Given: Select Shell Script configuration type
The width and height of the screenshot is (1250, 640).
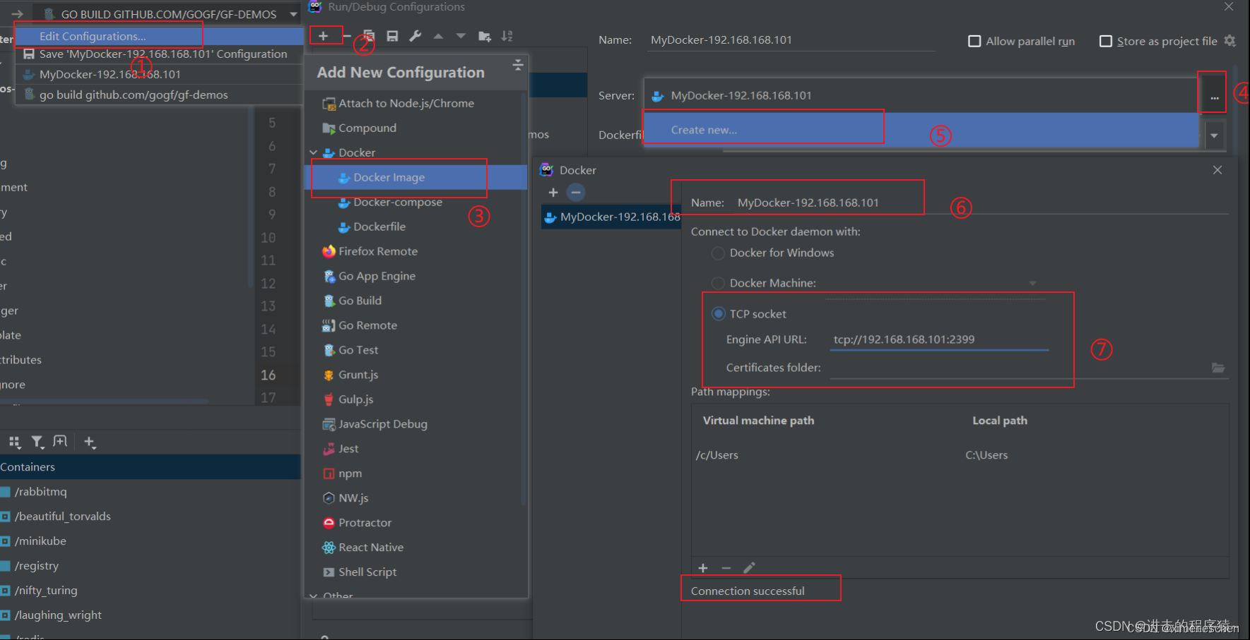Looking at the screenshot, I should [417, 572].
